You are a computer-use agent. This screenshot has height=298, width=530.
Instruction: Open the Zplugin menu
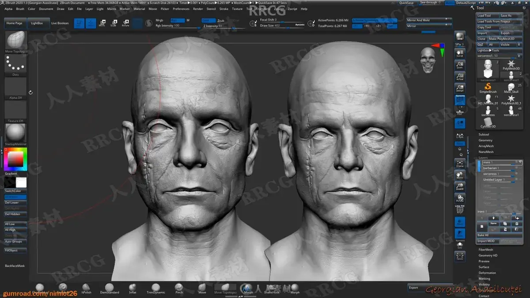(x=279, y=9)
